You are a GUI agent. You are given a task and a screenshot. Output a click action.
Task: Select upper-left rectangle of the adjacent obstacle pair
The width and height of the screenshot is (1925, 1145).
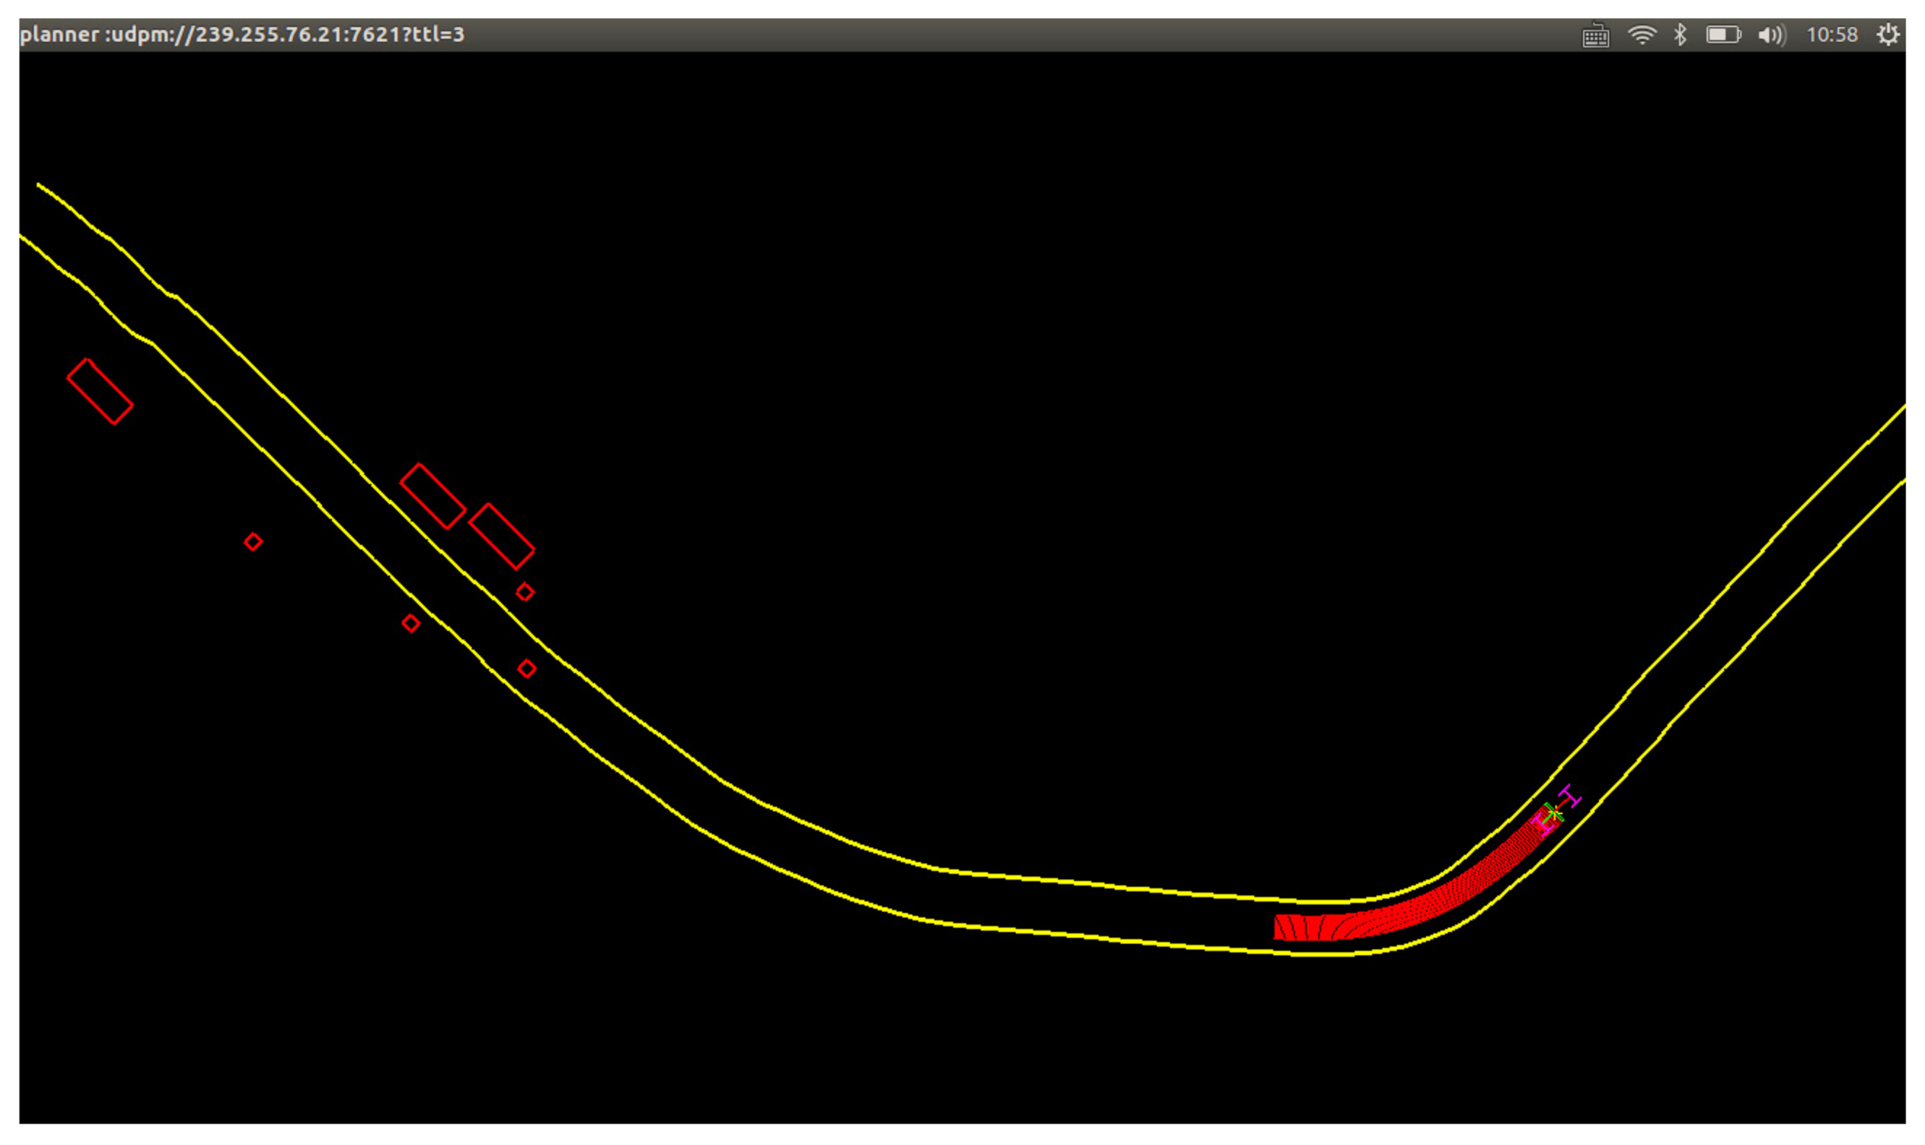point(432,496)
